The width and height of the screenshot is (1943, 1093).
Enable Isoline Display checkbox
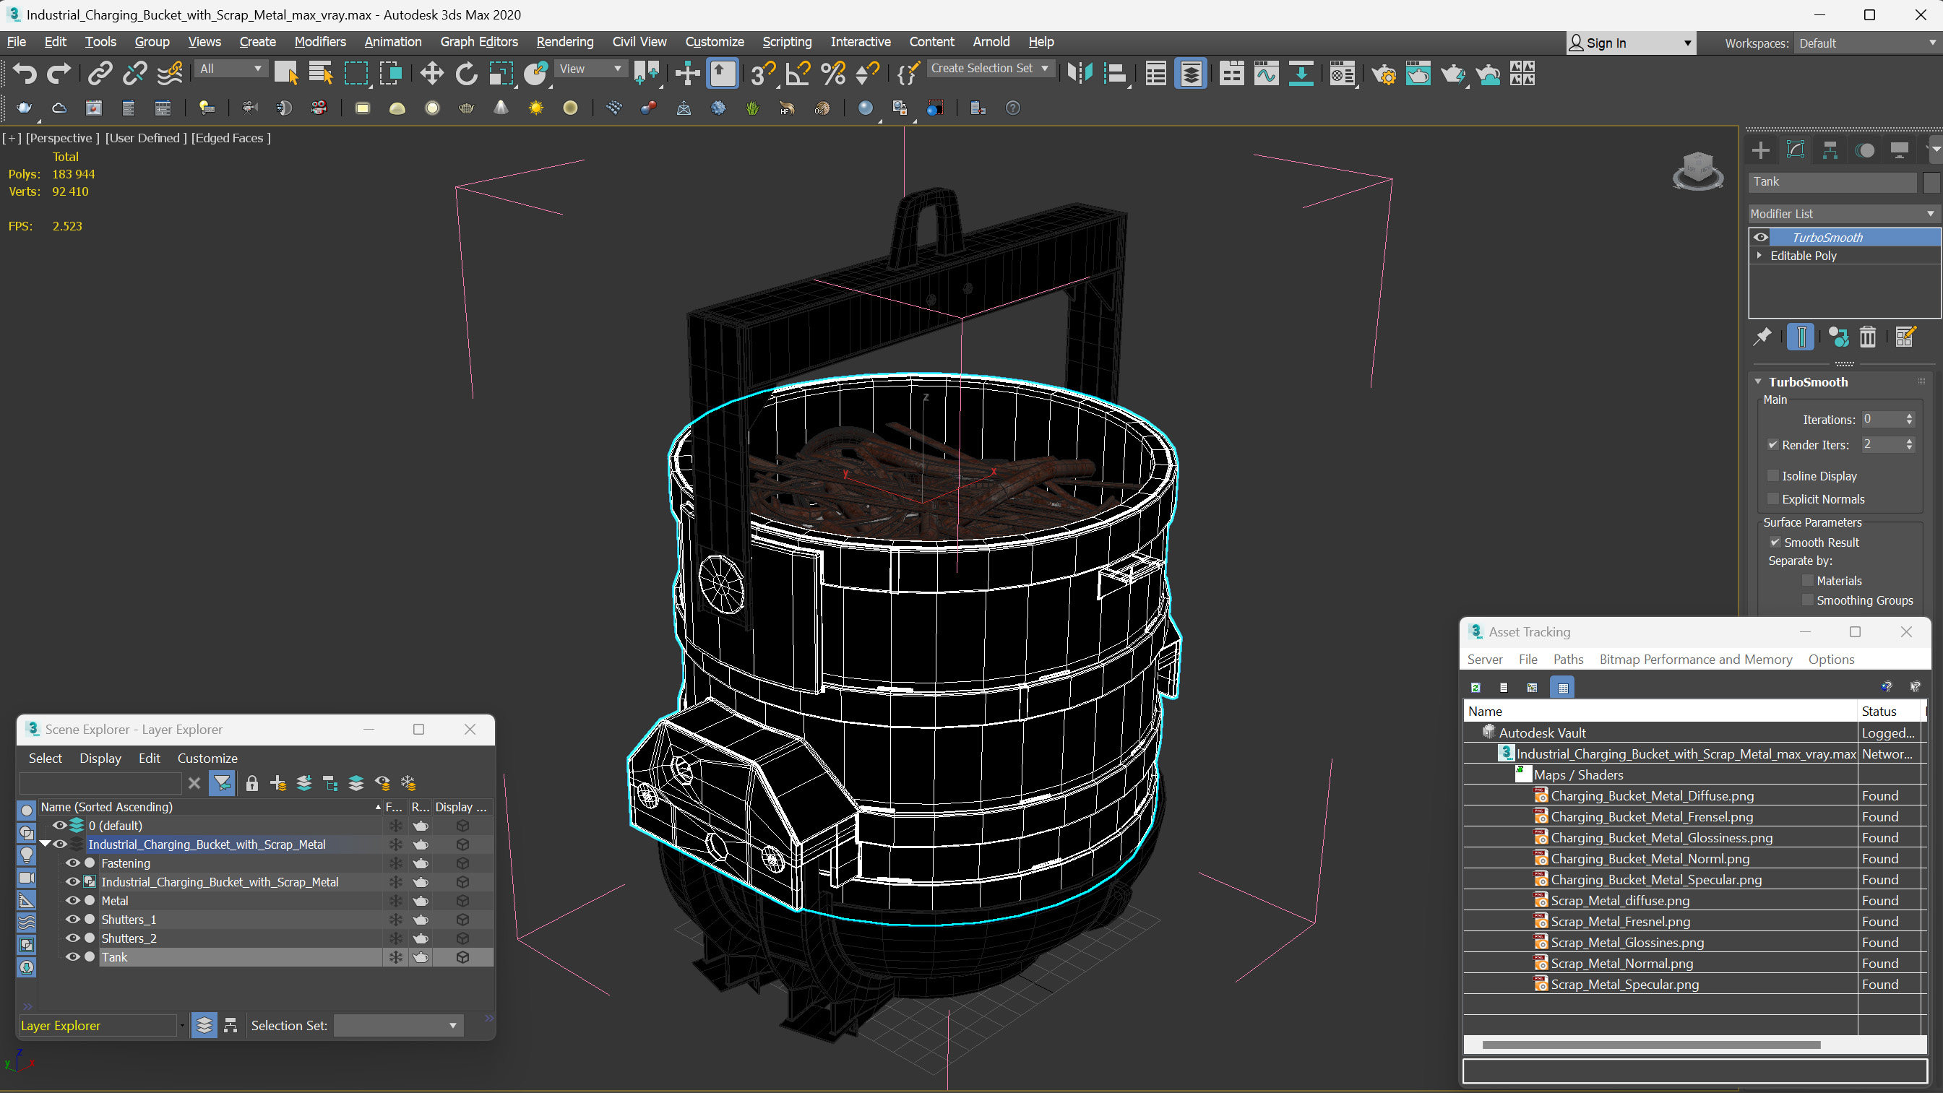click(1773, 476)
